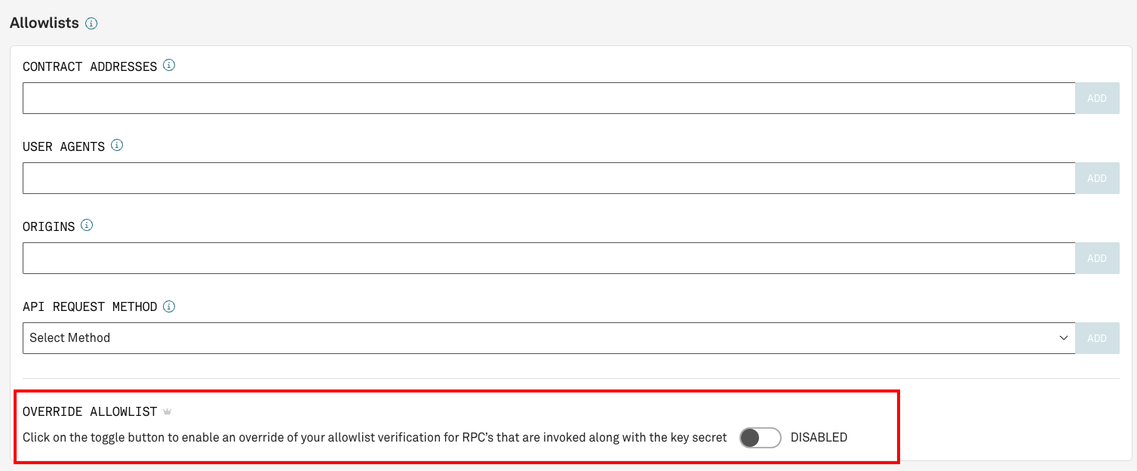The height and width of the screenshot is (471, 1137).
Task: Click ADD button next to Origins field
Action: point(1097,258)
